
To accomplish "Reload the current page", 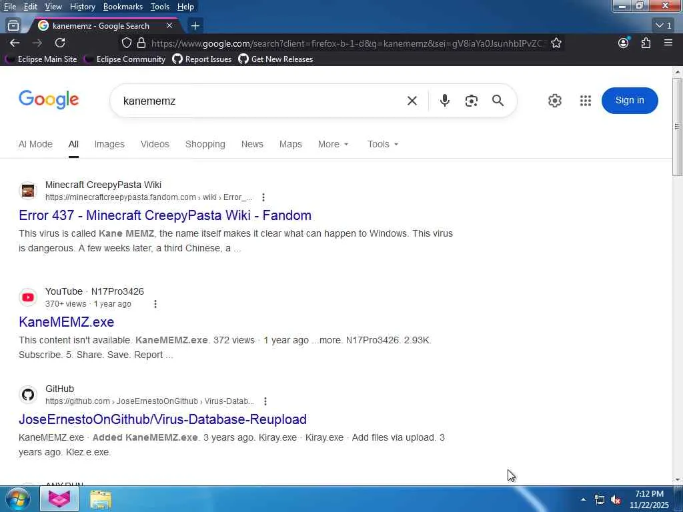I will [x=60, y=43].
